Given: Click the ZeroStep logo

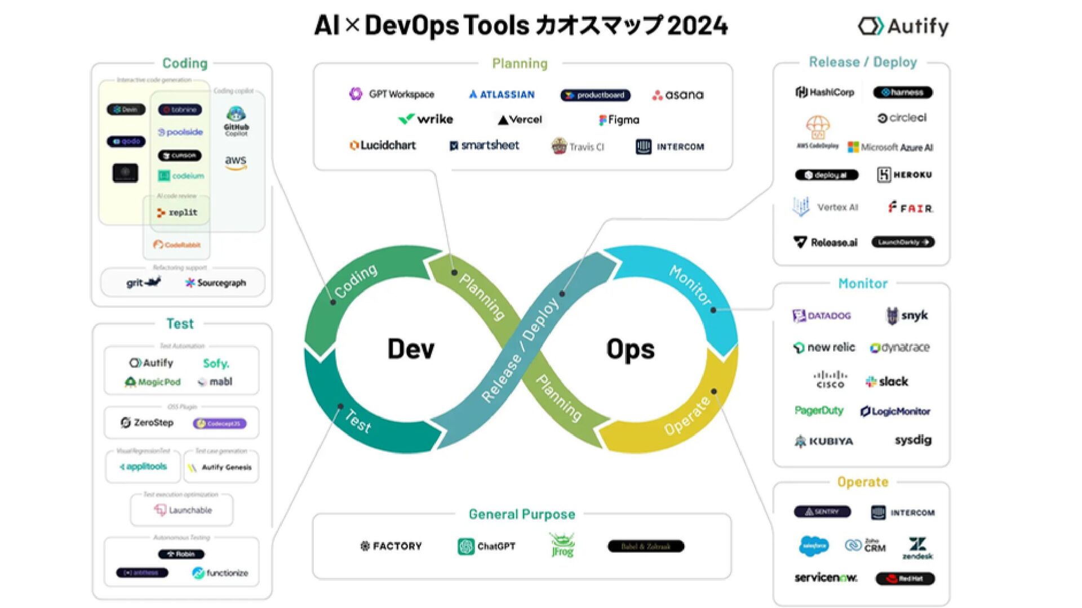Looking at the screenshot, I should 147,422.
